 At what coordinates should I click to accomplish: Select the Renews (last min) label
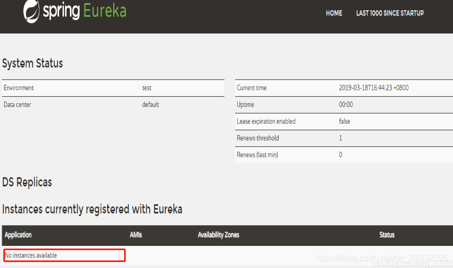[257, 155]
